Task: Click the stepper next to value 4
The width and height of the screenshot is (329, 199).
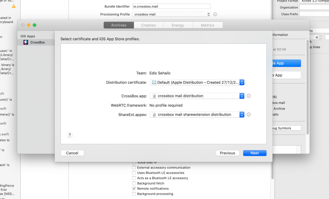Action: click(321, 37)
